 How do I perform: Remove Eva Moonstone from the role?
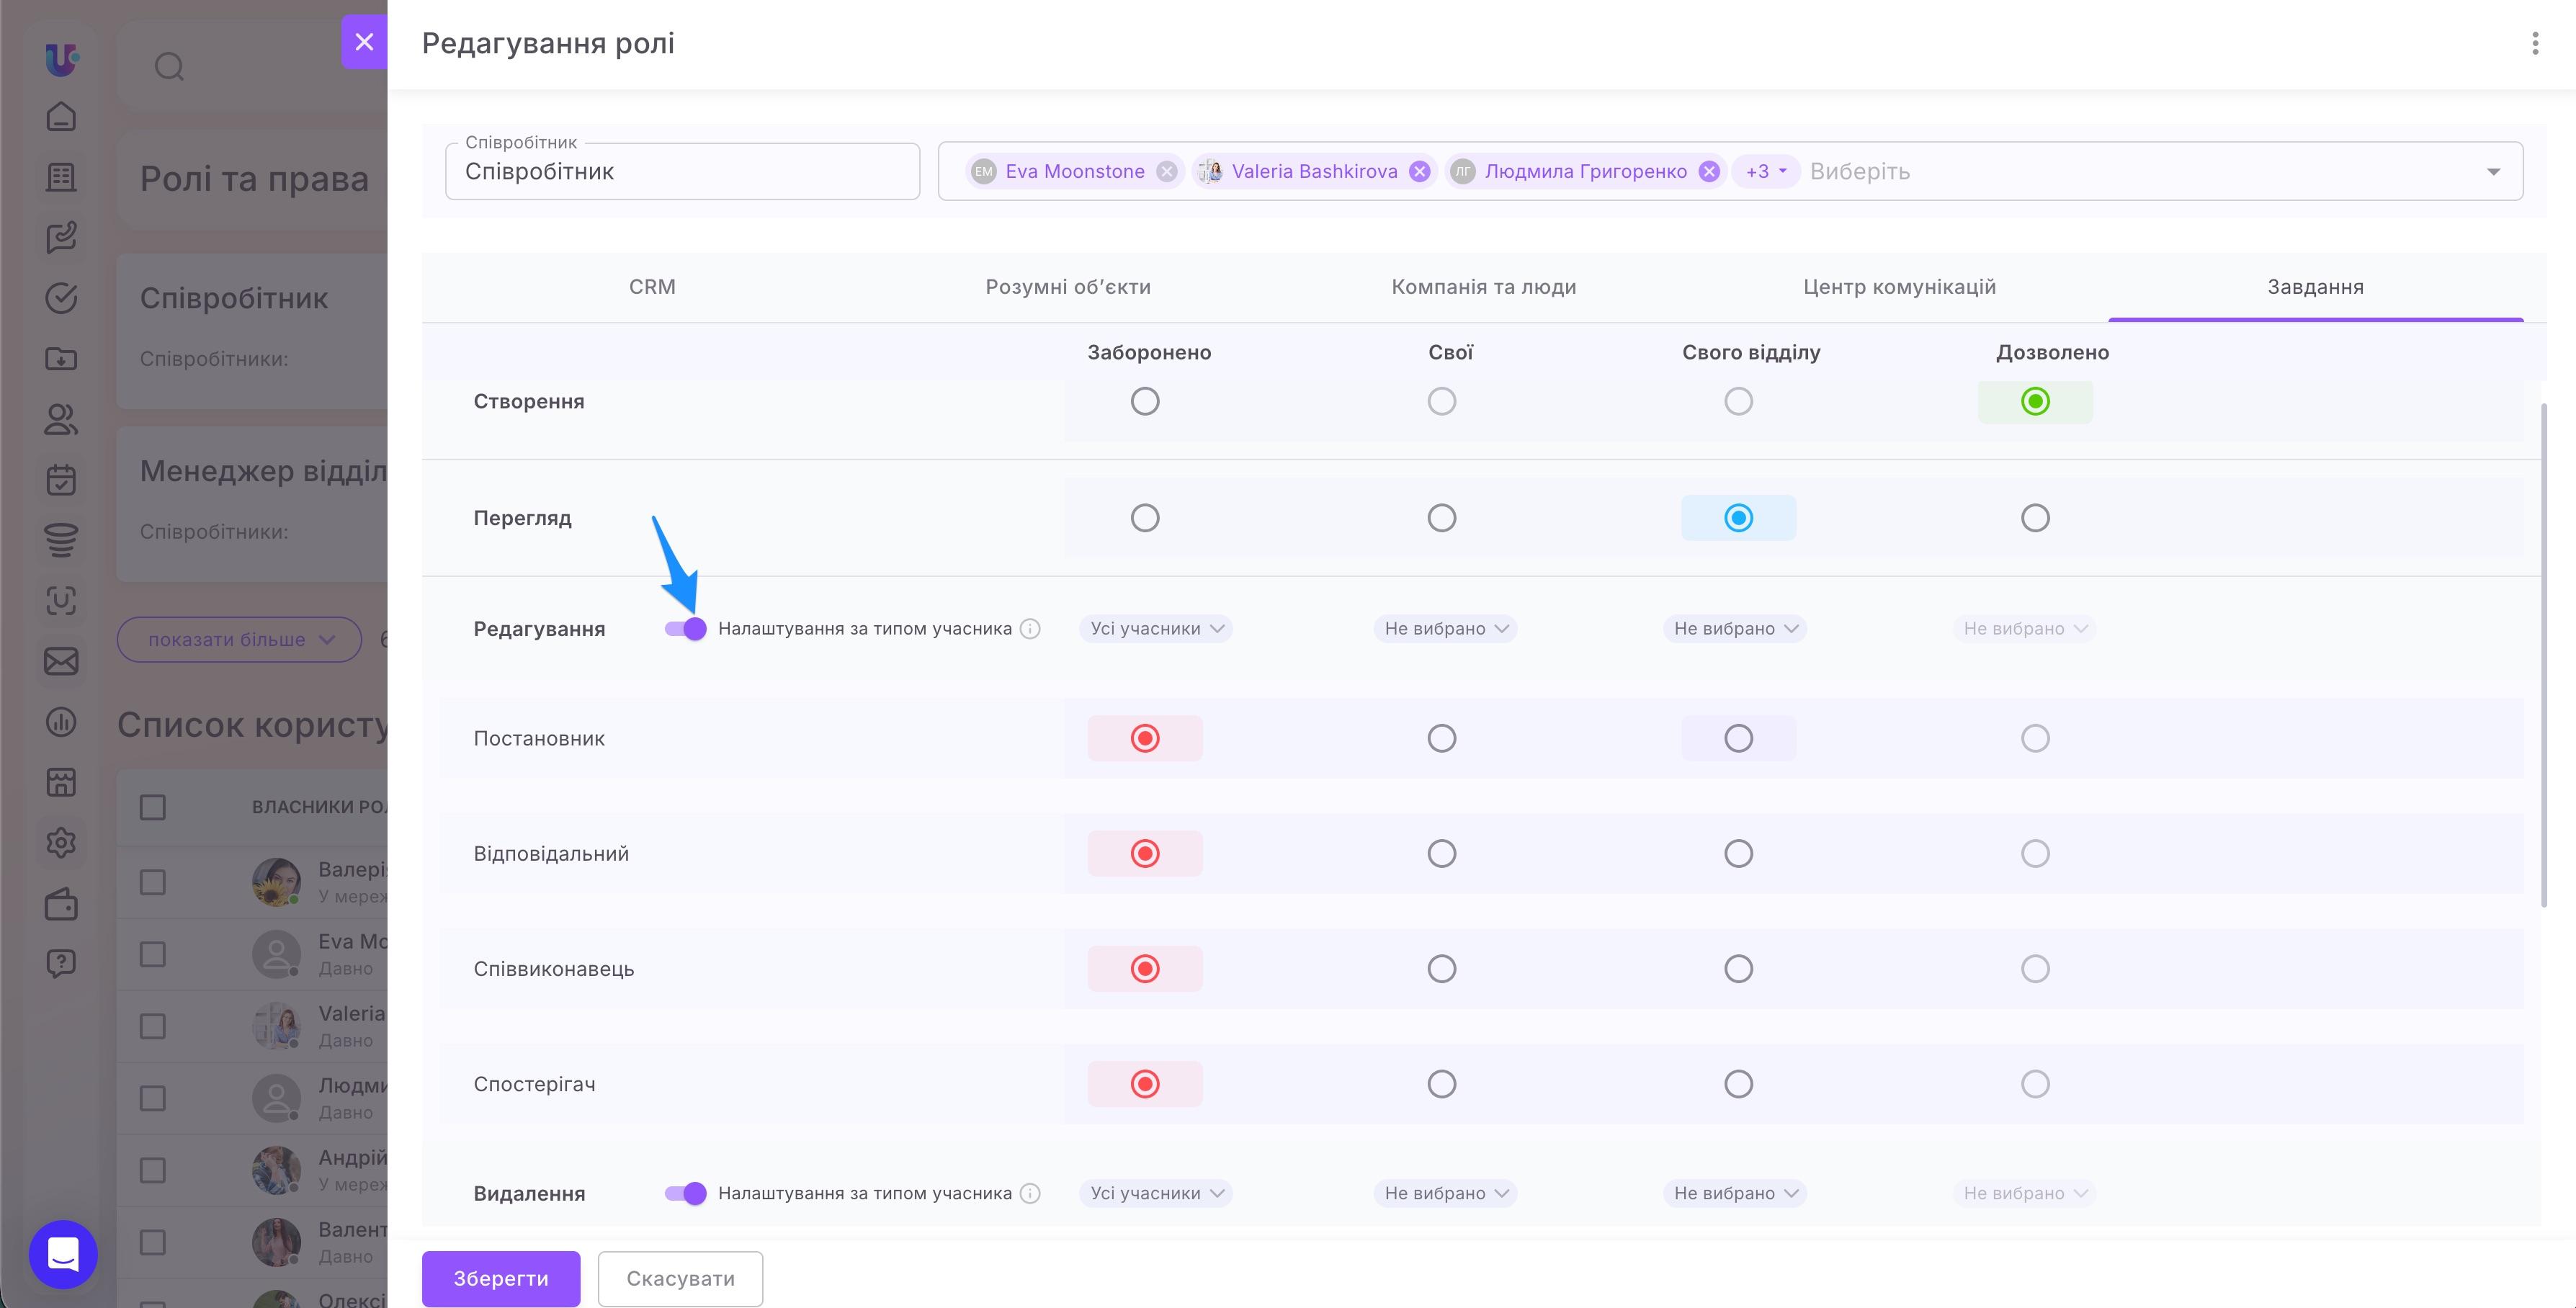1166,172
